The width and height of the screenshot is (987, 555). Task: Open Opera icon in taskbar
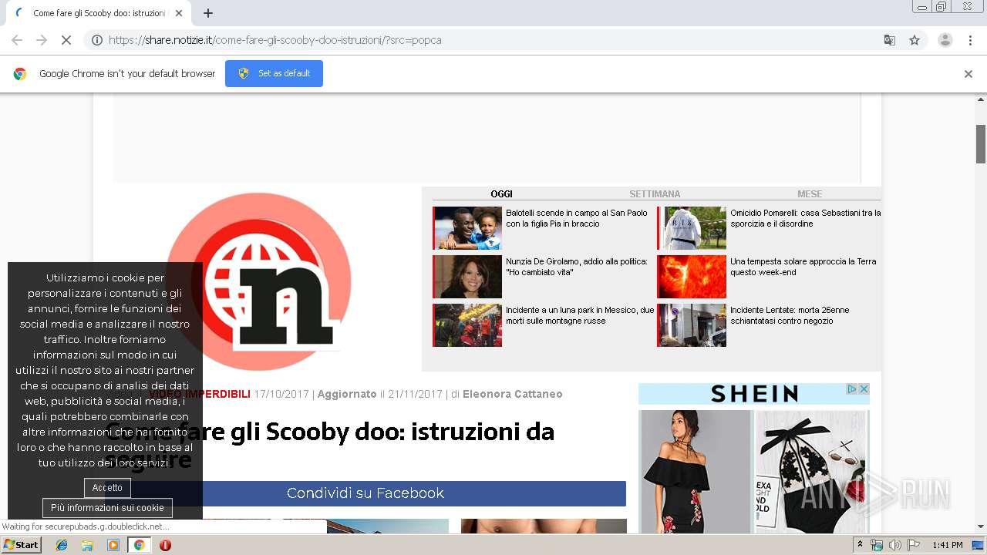coord(165,545)
